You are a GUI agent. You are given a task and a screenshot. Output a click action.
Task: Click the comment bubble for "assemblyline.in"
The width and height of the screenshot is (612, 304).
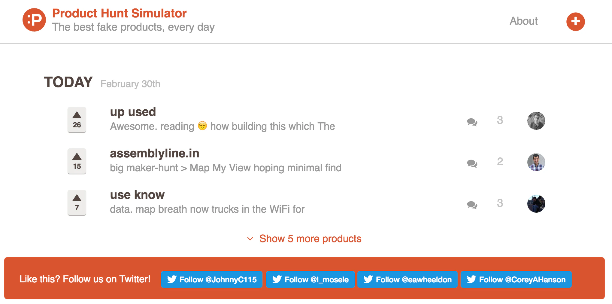pos(471,163)
